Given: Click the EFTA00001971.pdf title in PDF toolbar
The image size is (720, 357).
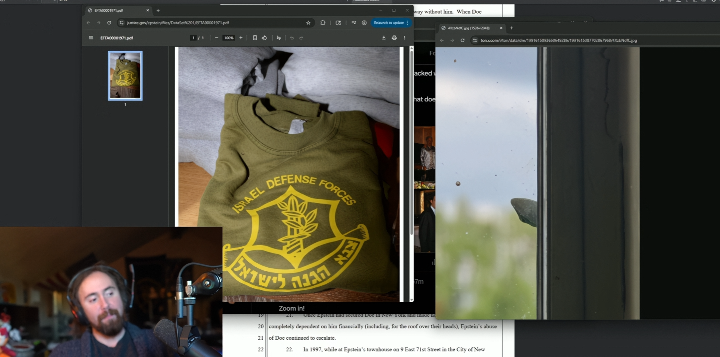Looking at the screenshot, I should (x=117, y=38).
